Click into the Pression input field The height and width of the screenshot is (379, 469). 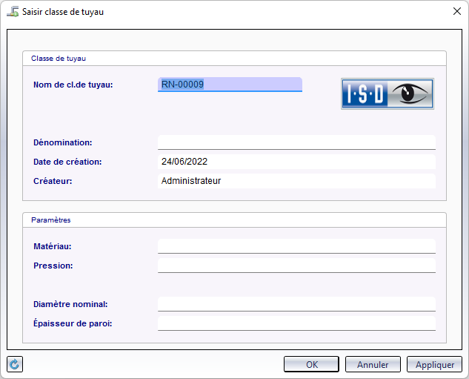click(296, 266)
